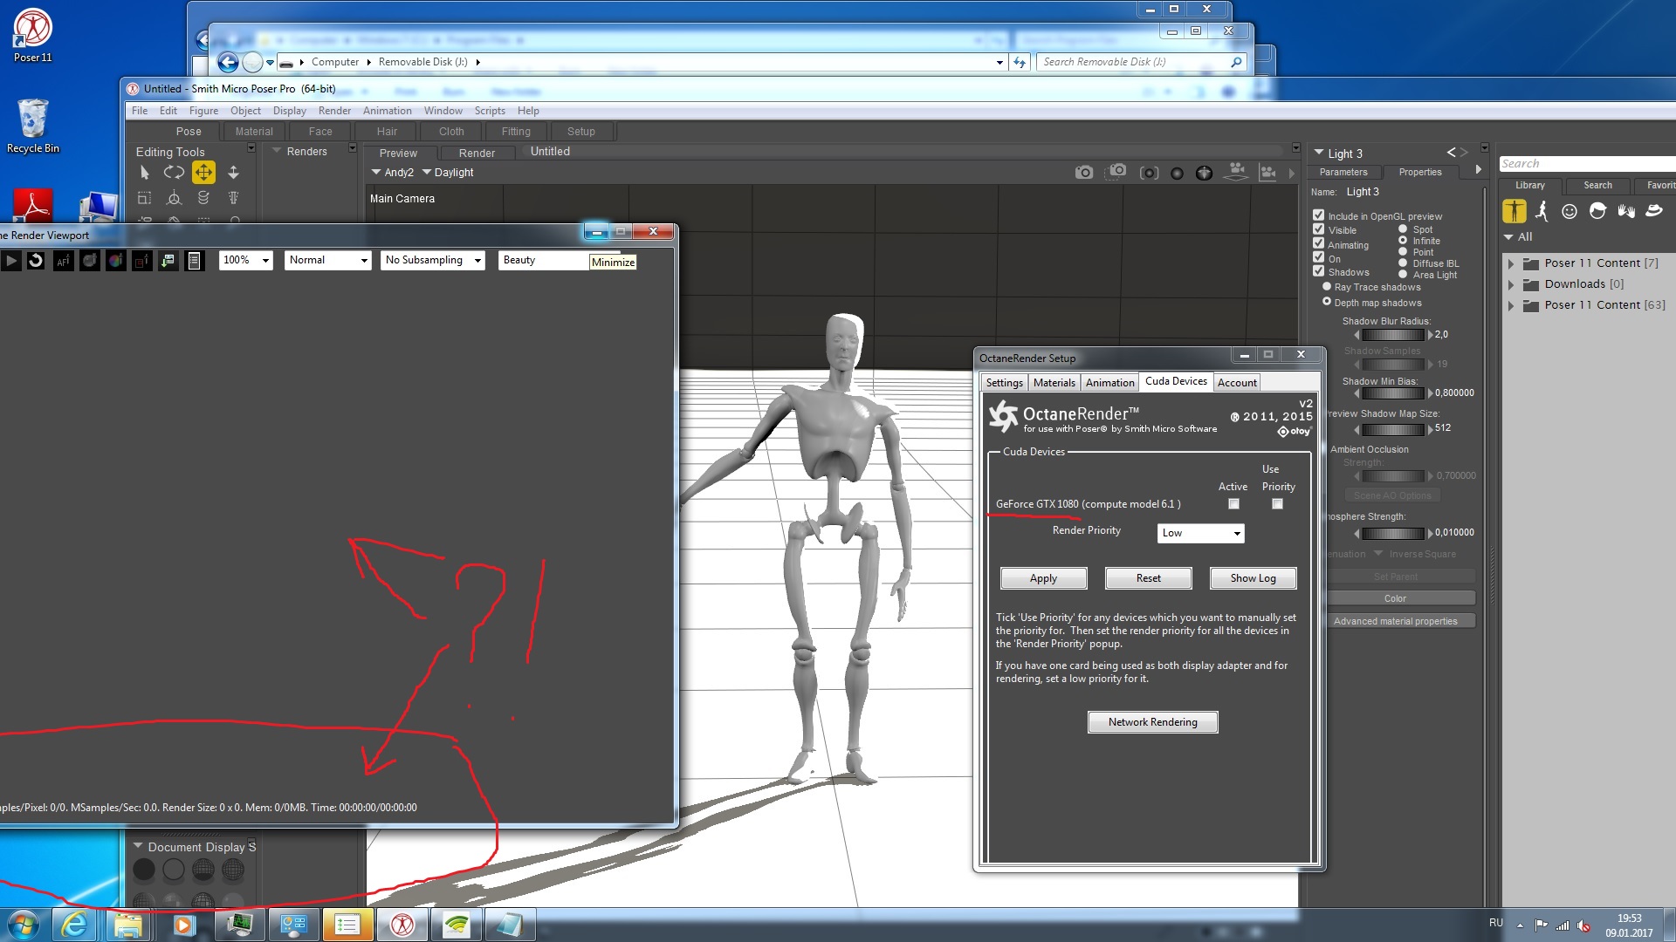Open the Pose library category icon
Image resolution: width=1676 pixels, height=942 pixels.
pos(1542,211)
